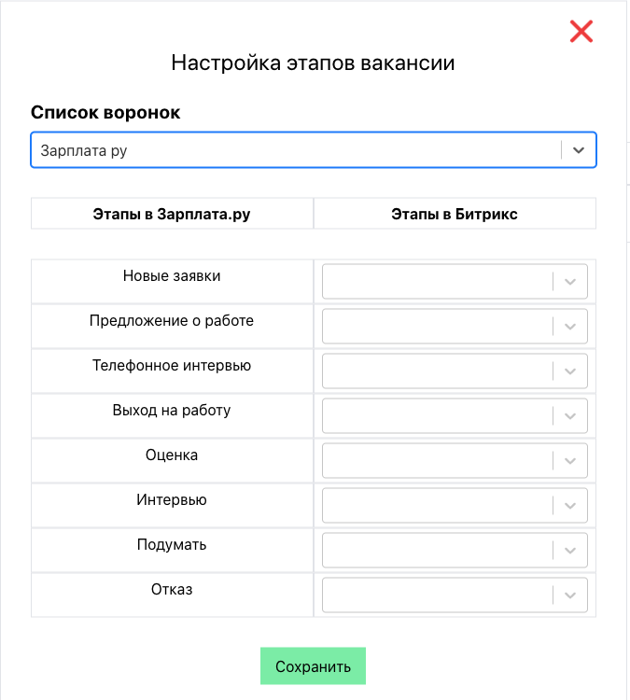Viewport: 630px width, 700px height.
Task: Click the chevron arrow of the funnel list selector
Action: pyautogui.click(x=579, y=149)
